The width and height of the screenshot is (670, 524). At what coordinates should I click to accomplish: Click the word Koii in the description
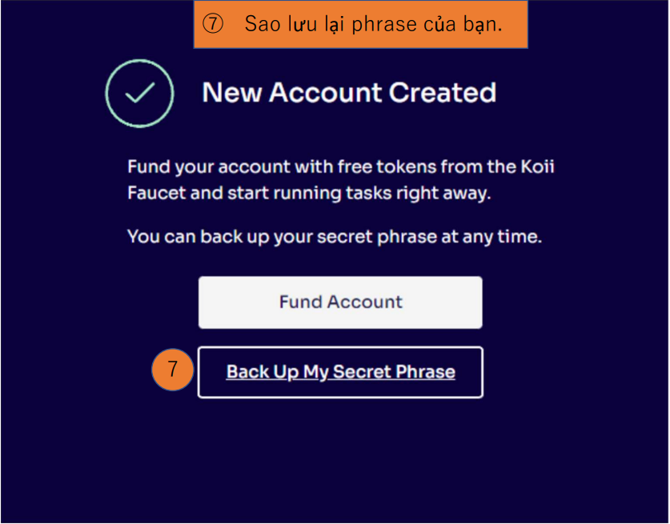tap(558, 168)
